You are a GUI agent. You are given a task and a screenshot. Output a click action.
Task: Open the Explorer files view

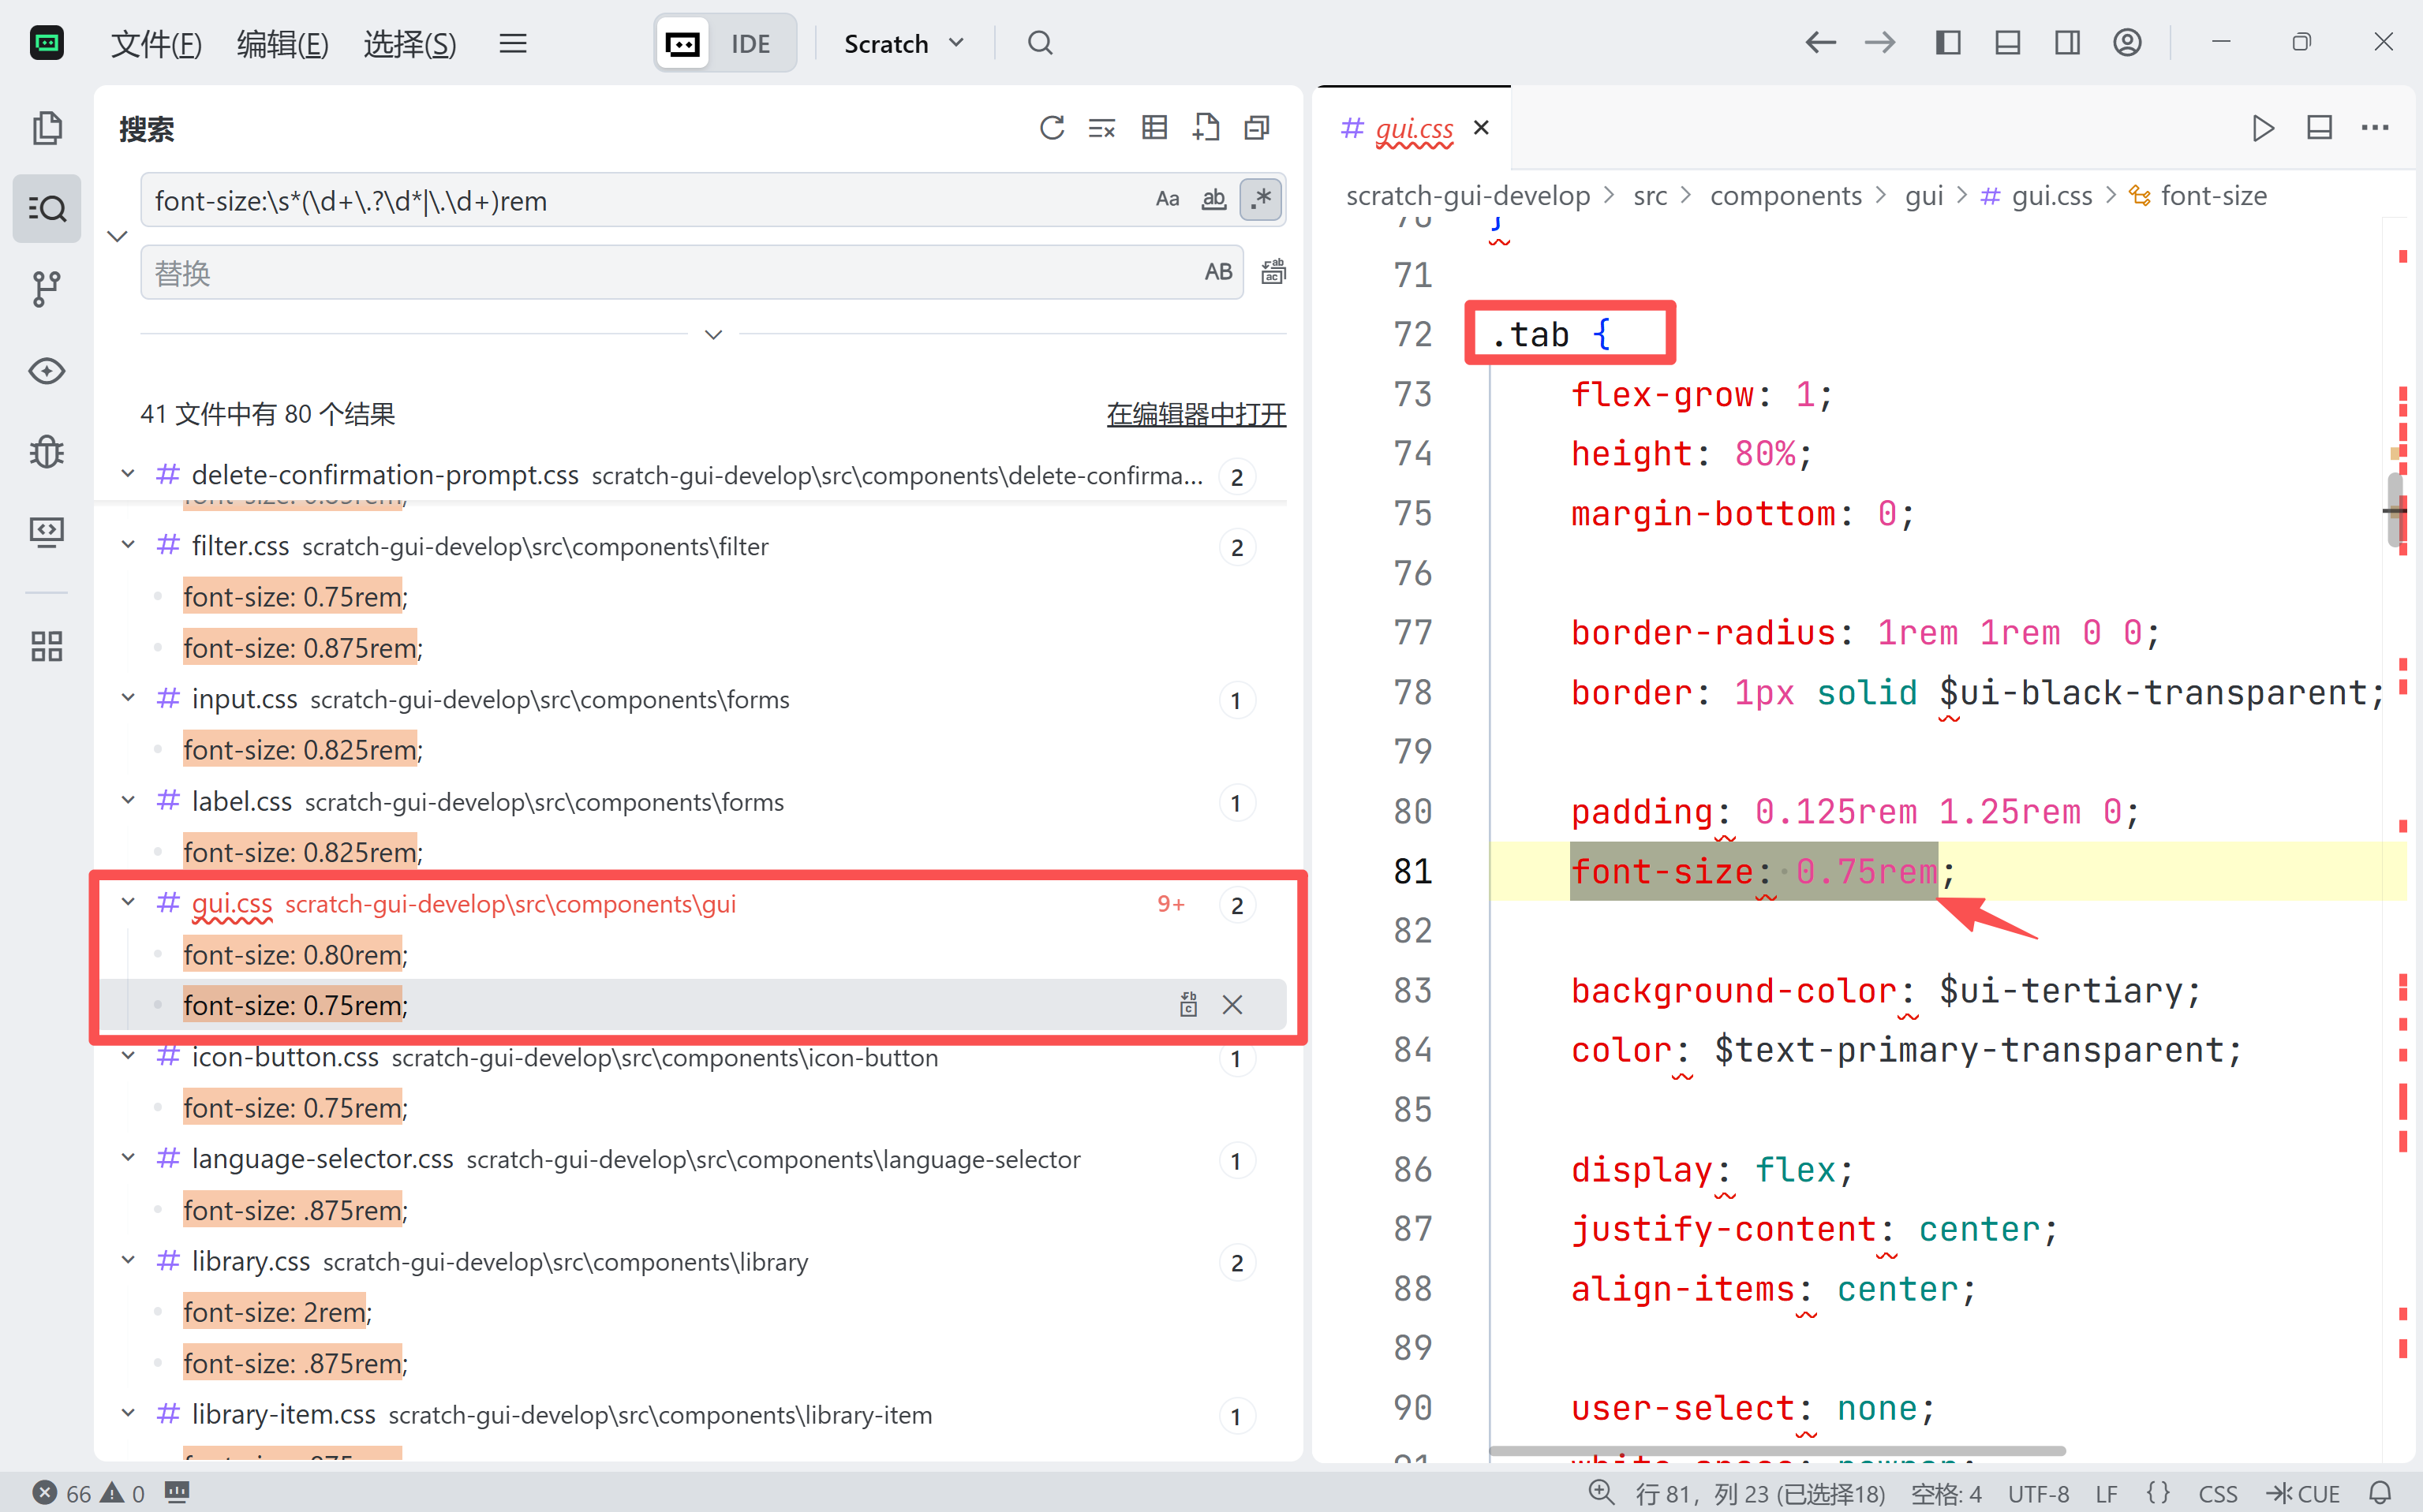[x=46, y=128]
